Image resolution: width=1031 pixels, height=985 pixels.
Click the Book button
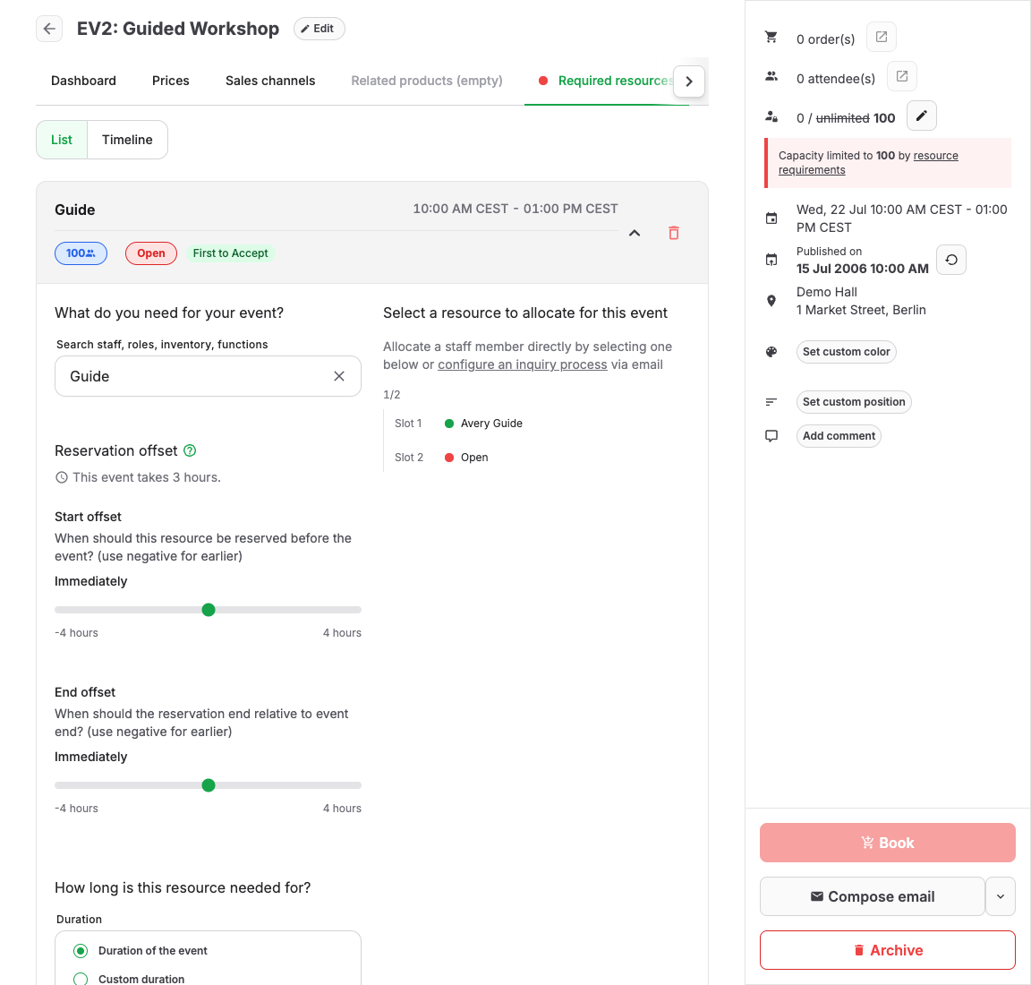[888, 843]
